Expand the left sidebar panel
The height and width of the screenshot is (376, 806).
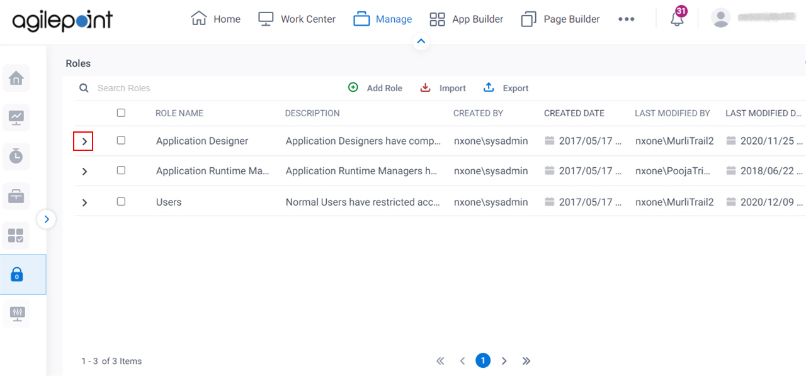tap(47, 219)
